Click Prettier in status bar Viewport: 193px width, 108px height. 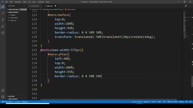[181, 102]
